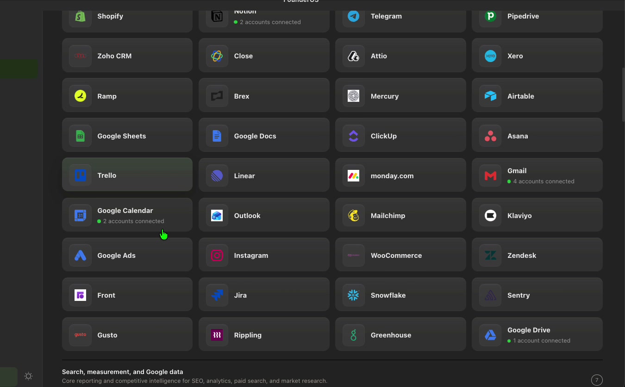This screenshot has height=387, width=625.
Task: Select the Brex logo icon
Action: point(217,96)
